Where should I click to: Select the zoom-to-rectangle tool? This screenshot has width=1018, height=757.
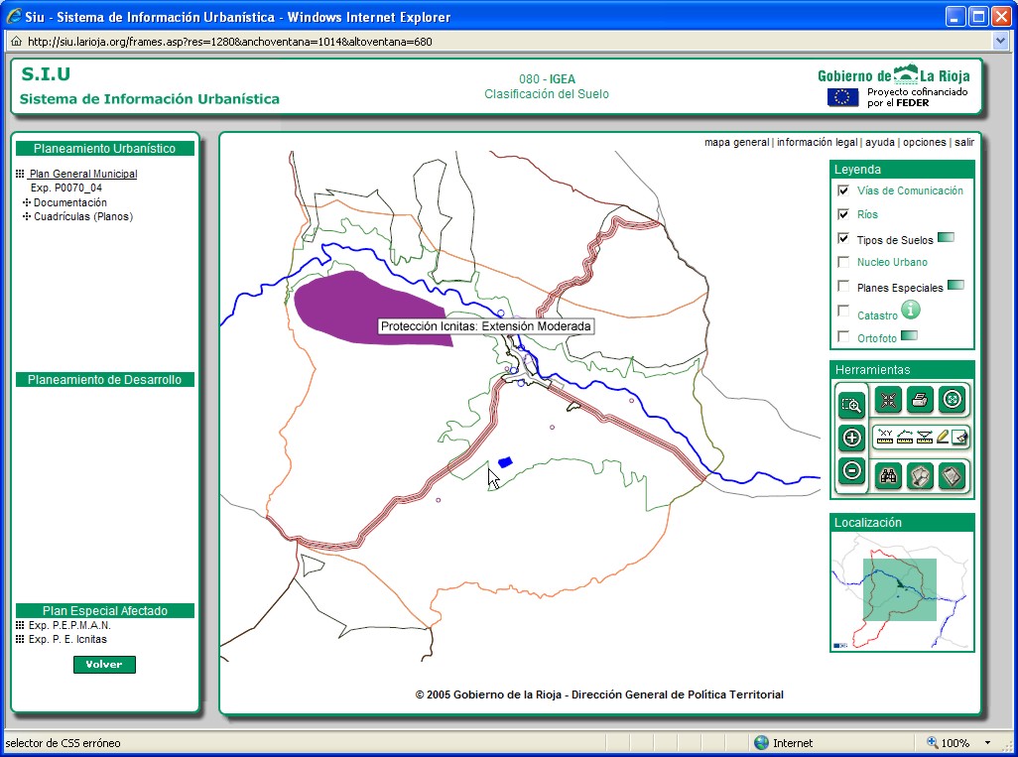[x=851, y=405]
